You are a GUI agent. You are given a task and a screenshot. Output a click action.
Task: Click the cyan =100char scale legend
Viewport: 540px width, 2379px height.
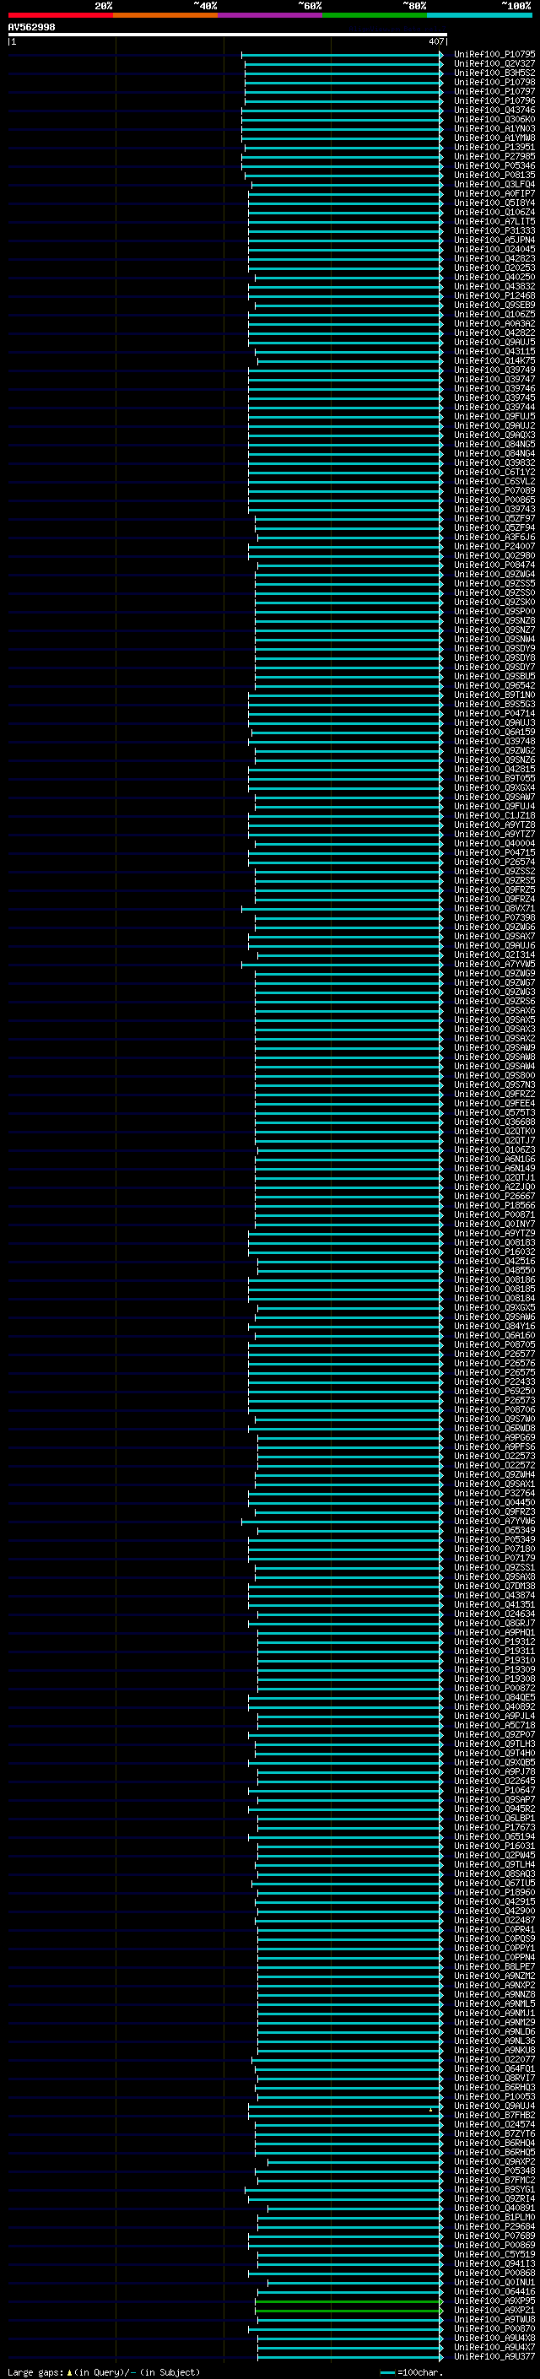pyautogui.click(x=412, y=2372)
